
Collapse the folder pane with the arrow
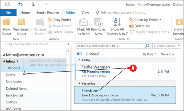pos(68,44)
